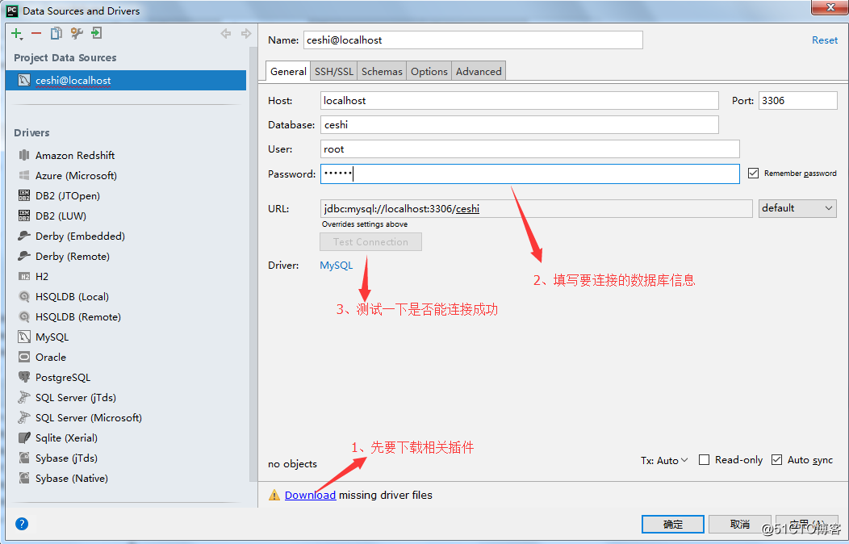Click the back arrow navigation icon
The image size is (849, 544).
pyautogui.click(x=226, y=34)
